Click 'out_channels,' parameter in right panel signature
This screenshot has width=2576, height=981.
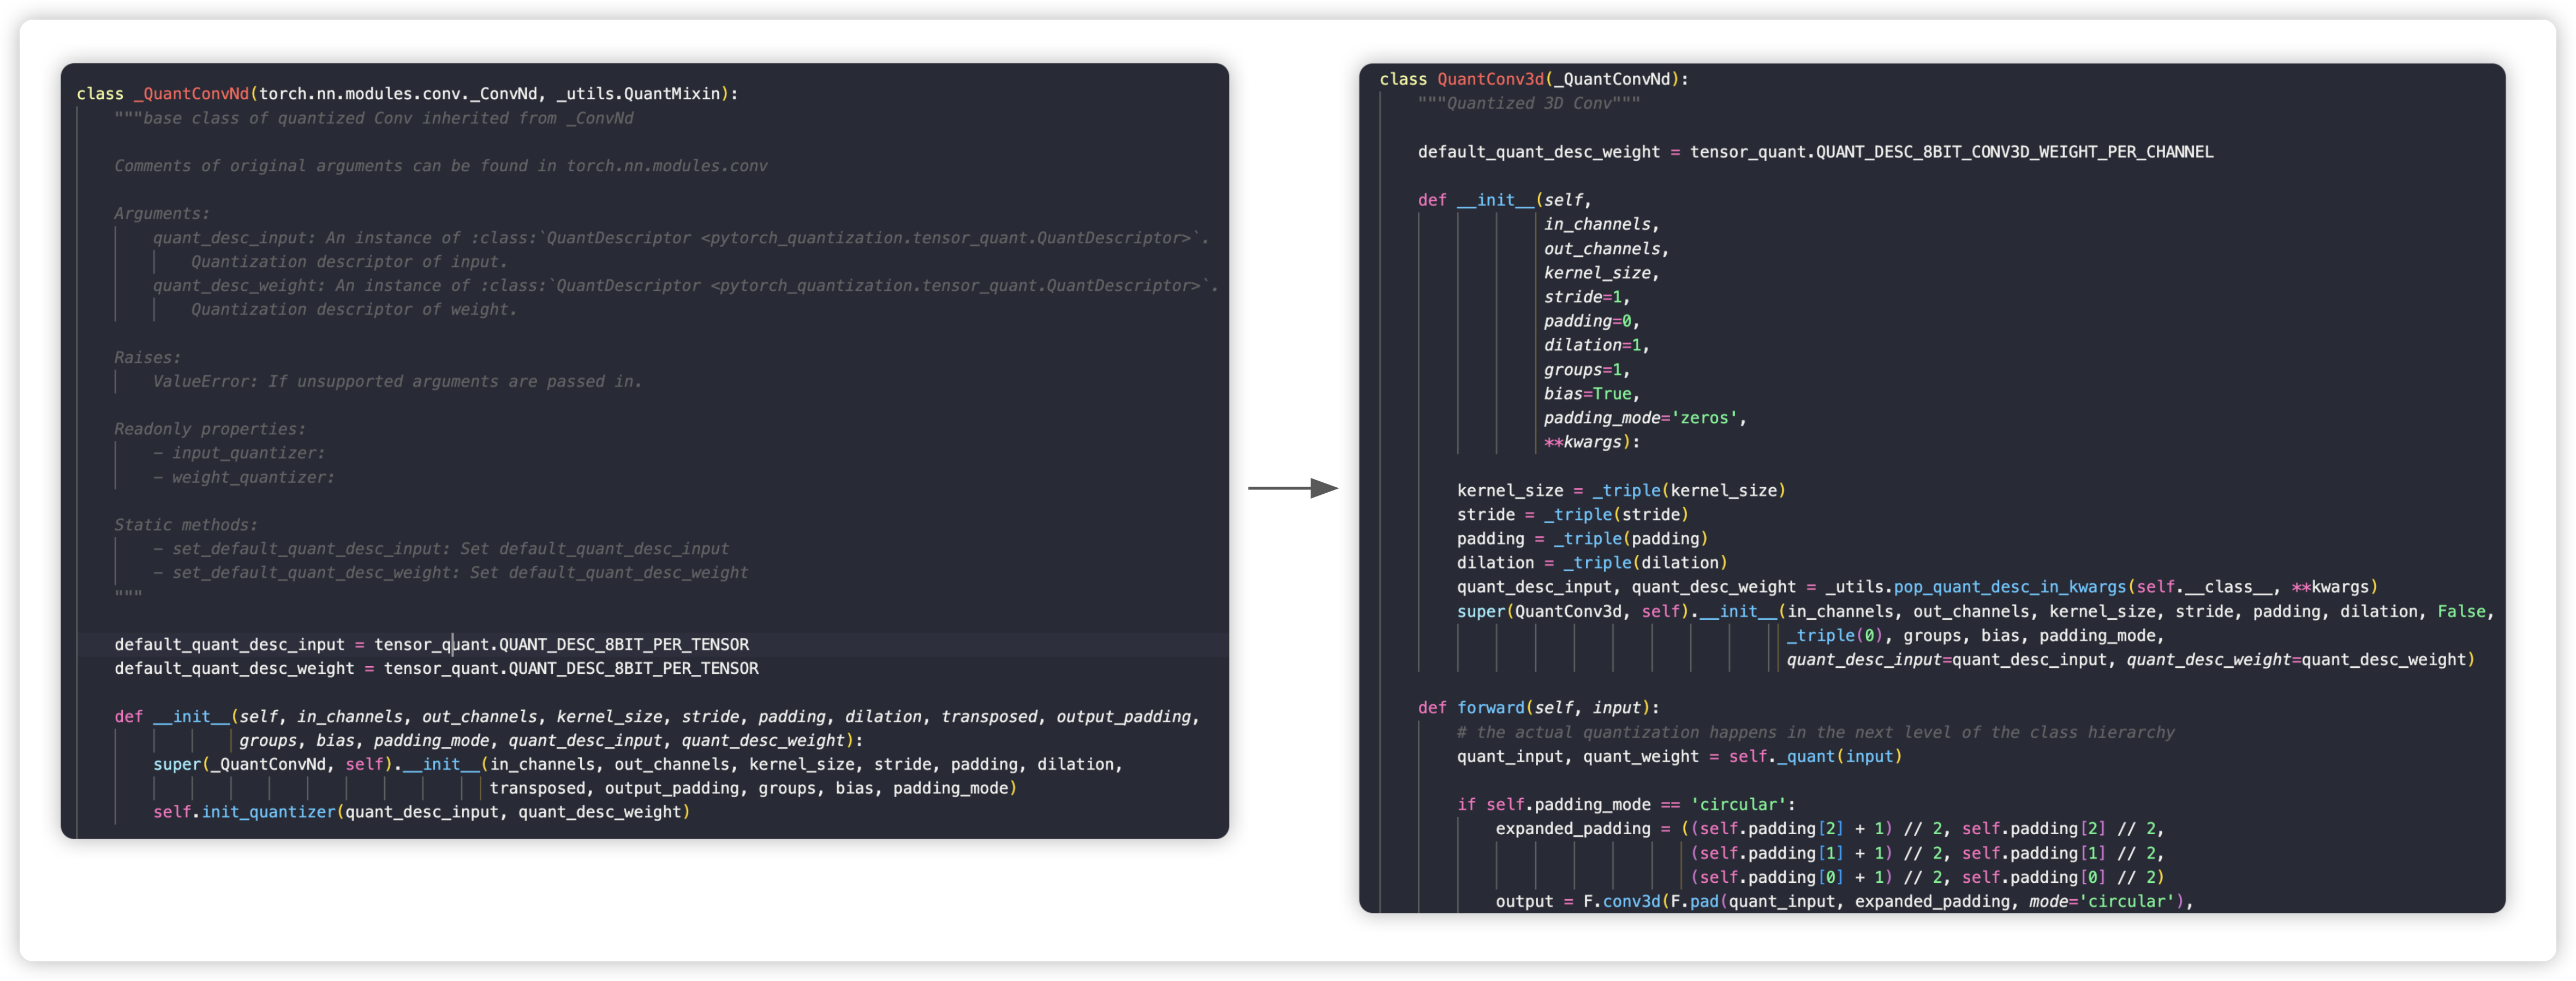(1607, 249)
